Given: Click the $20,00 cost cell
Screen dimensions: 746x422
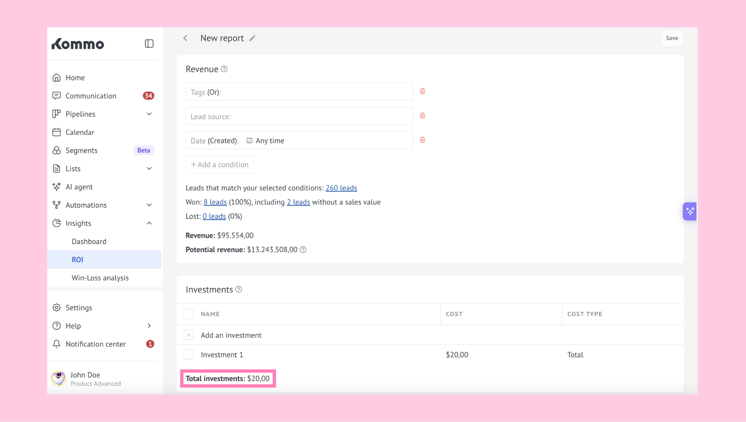Looking at the screenshot, I should [457, 355].
